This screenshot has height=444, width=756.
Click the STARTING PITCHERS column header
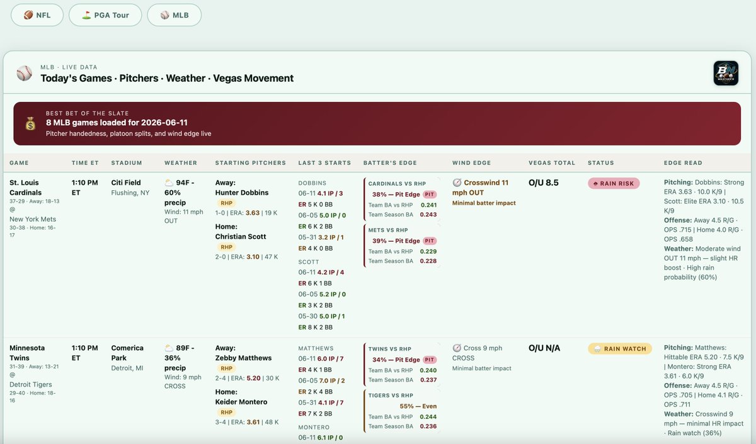coord(251,162)
